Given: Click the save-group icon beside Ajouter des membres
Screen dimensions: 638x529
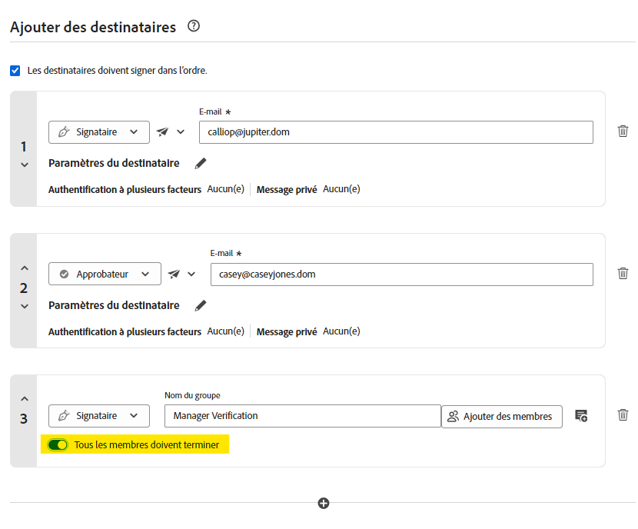Looking at the screenshot, I should coord(581,415).
